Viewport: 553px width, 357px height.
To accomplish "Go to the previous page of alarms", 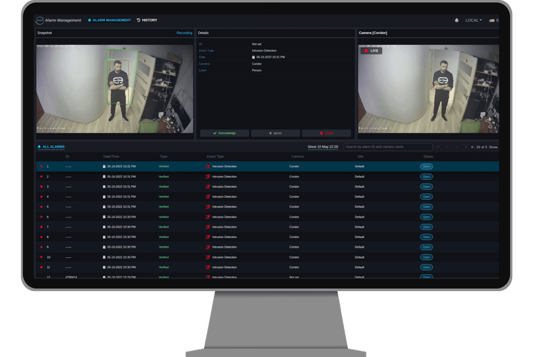I will pyautogui.click(x=447, y=147).
